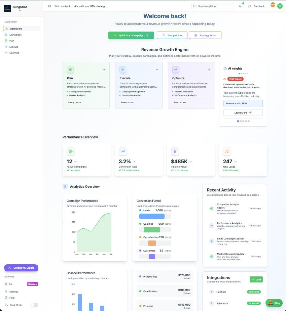The width and height of the screenshot is (286, 311).
Task: Click Learn More in AI Insights
Action: (x=243, y=113)
